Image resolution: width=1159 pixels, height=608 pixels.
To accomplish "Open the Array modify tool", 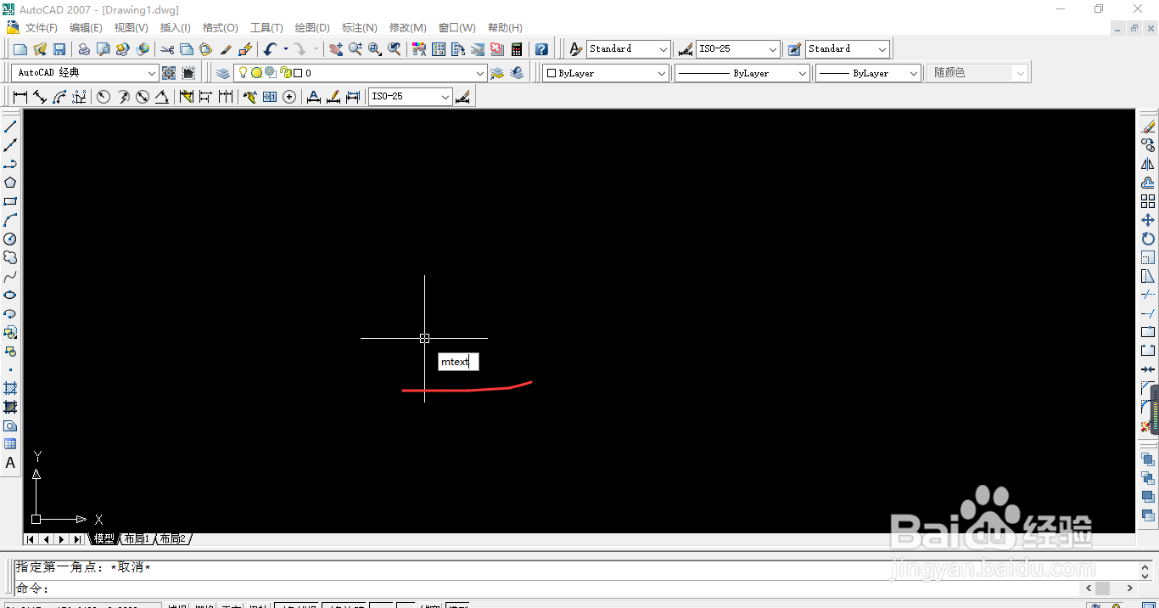I will [x=1148, y=201].
